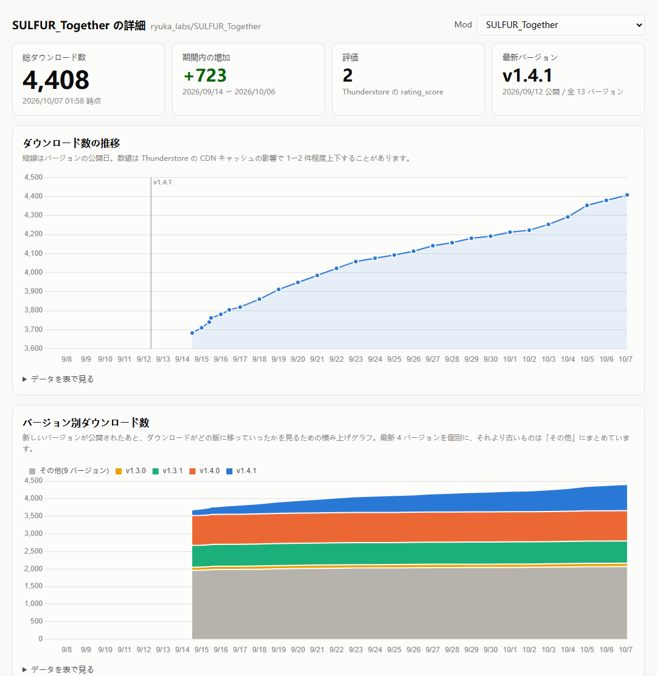Click the 9/20 x-axis label on version chart
This screenshot has height=676, width=657.
298,650
